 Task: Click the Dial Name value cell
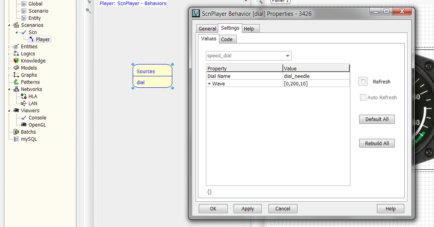click(316, 76)
